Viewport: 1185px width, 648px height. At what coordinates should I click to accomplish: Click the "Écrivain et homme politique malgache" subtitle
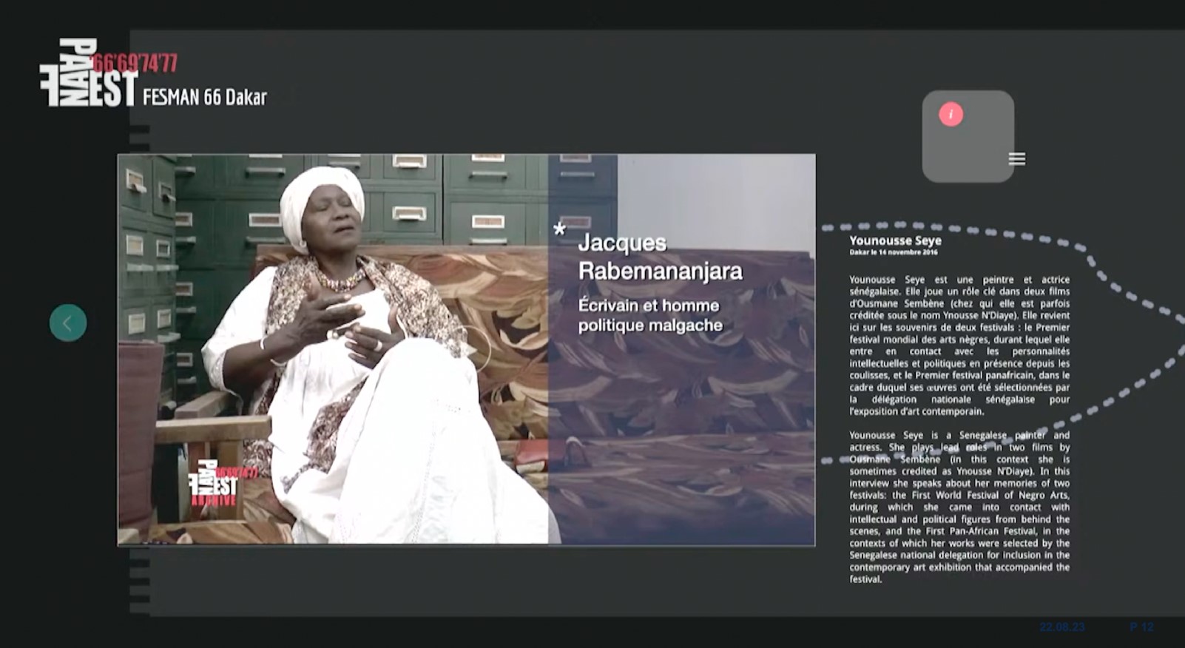(x=649, y=315)
